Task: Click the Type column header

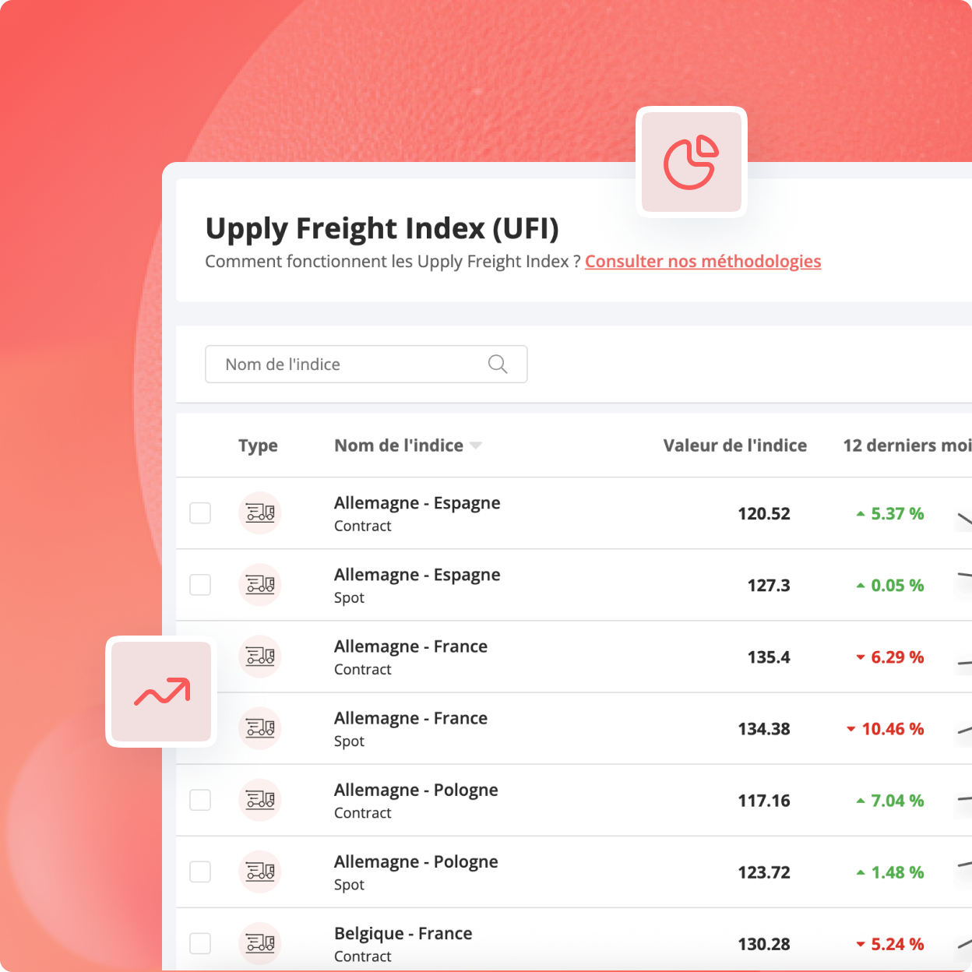Action: [x=258, y=445]
